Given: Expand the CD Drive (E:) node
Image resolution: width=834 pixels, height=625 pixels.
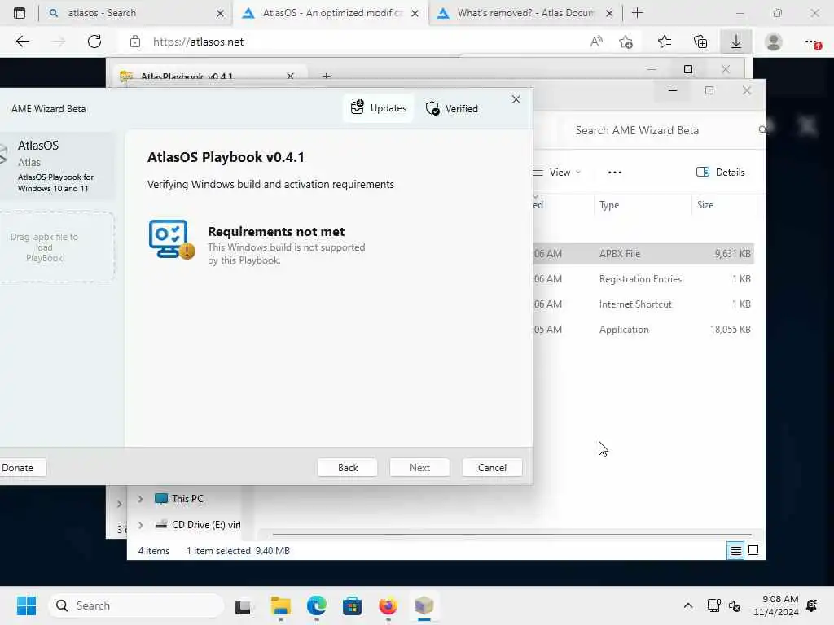Looking at the screenshot, I should click(x=140, y=525).
